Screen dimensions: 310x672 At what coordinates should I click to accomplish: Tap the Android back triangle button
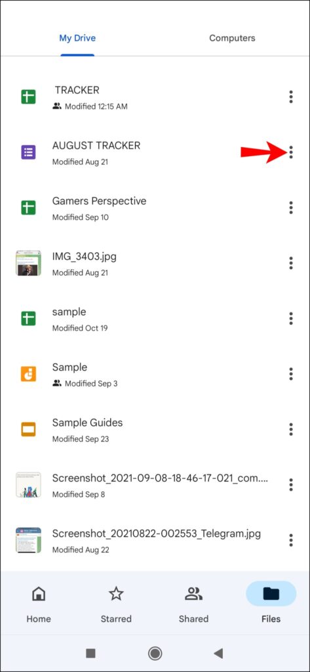pyautogui.click(x=218, y=653)
